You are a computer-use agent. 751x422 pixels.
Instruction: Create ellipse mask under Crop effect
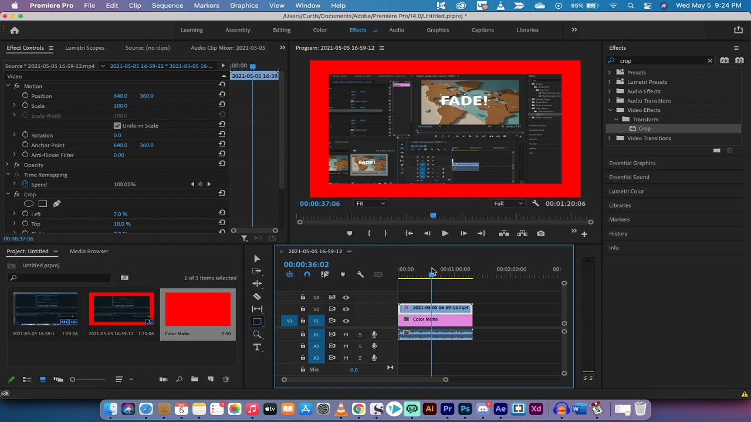pyautogui.click(x=28, y=203)
